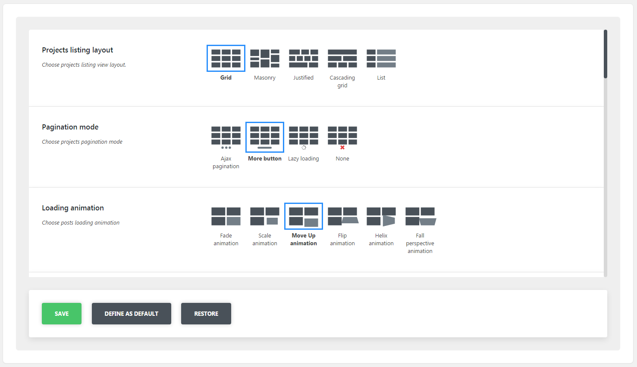Image resolution: width=637 pixels, height=367 pixels.
Task: Click the 'Fall perspective animation' label text
Action: click(x=420, y=244)
